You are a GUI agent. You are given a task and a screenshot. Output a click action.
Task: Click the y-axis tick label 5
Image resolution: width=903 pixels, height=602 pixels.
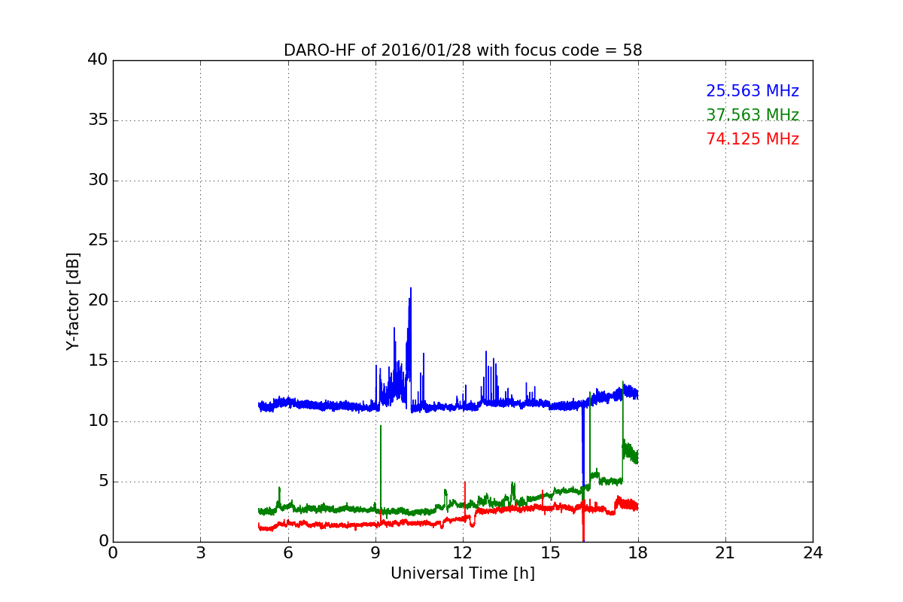pos(103,482)
